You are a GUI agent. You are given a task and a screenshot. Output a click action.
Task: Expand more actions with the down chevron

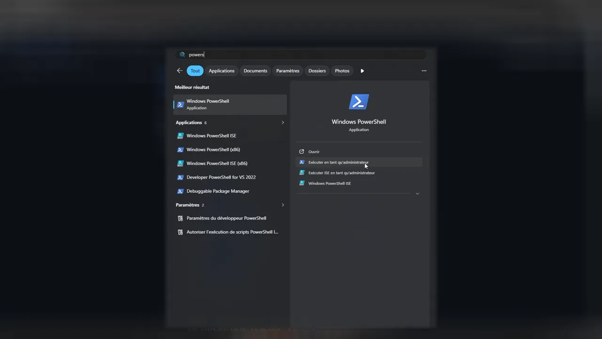pyautogui.click(x=417, y=193)
